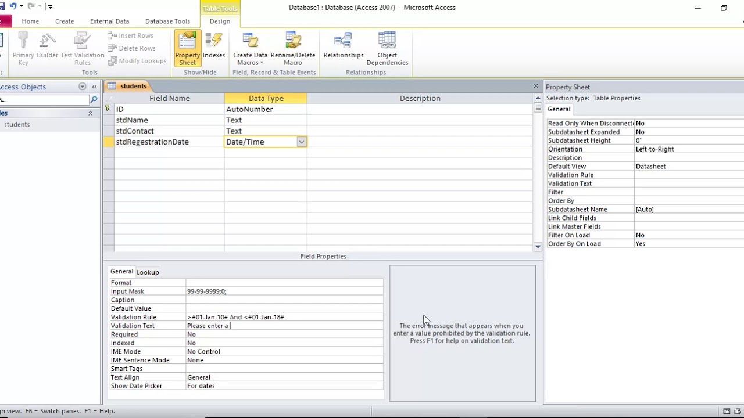Open Create Data Macros dropdown

point(251,49)
